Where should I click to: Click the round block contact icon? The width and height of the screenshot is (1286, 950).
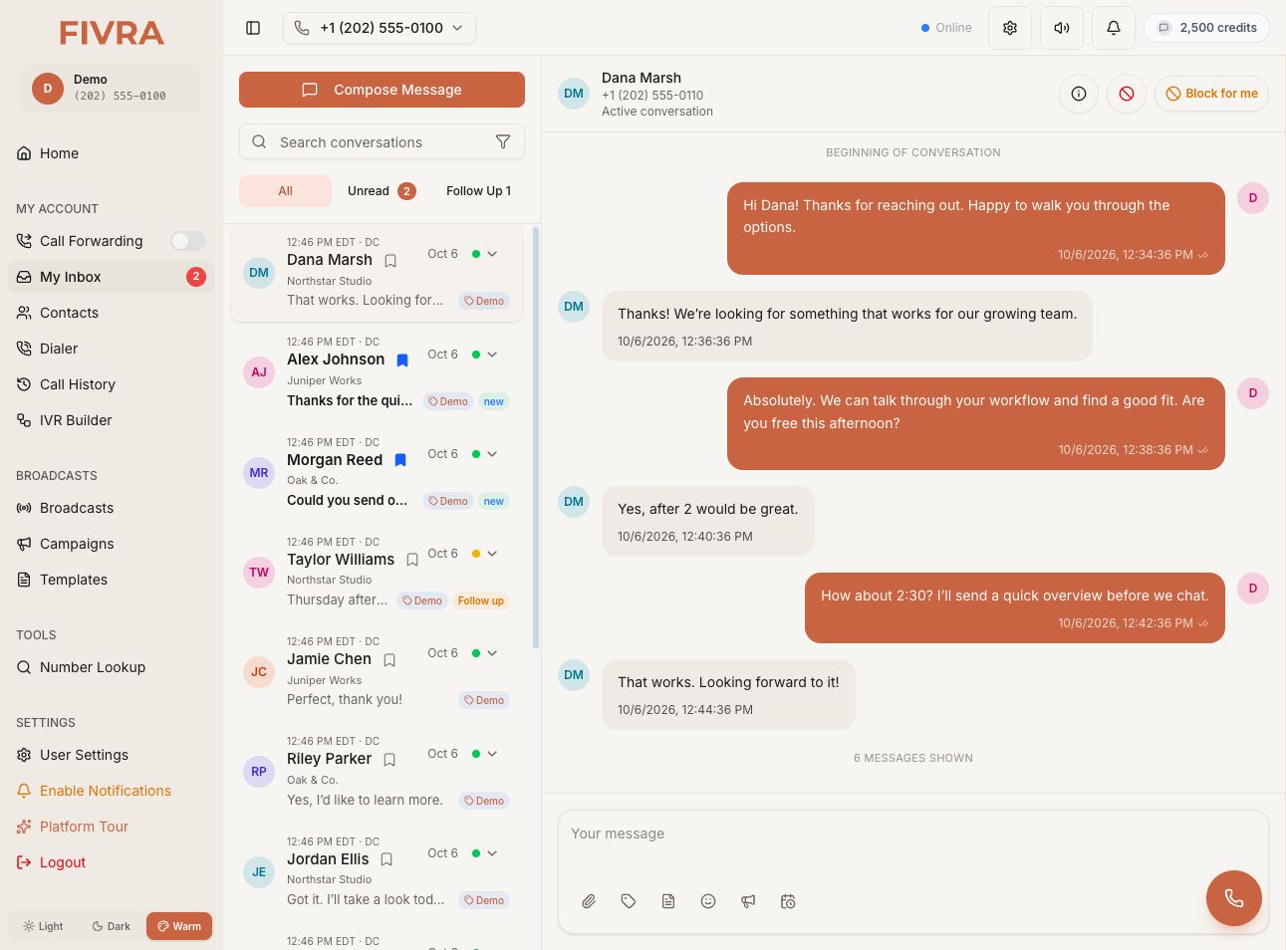(1127, 94)
